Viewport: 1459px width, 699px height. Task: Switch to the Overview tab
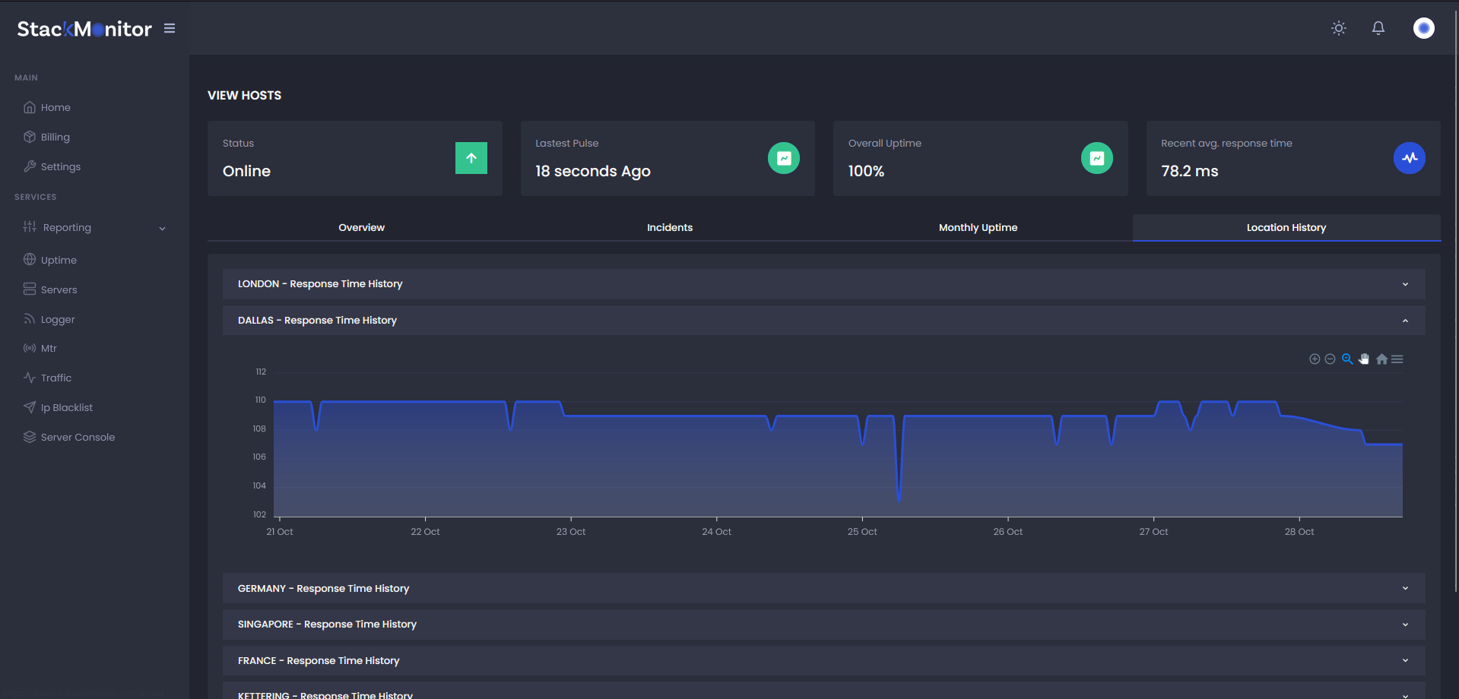361,227
